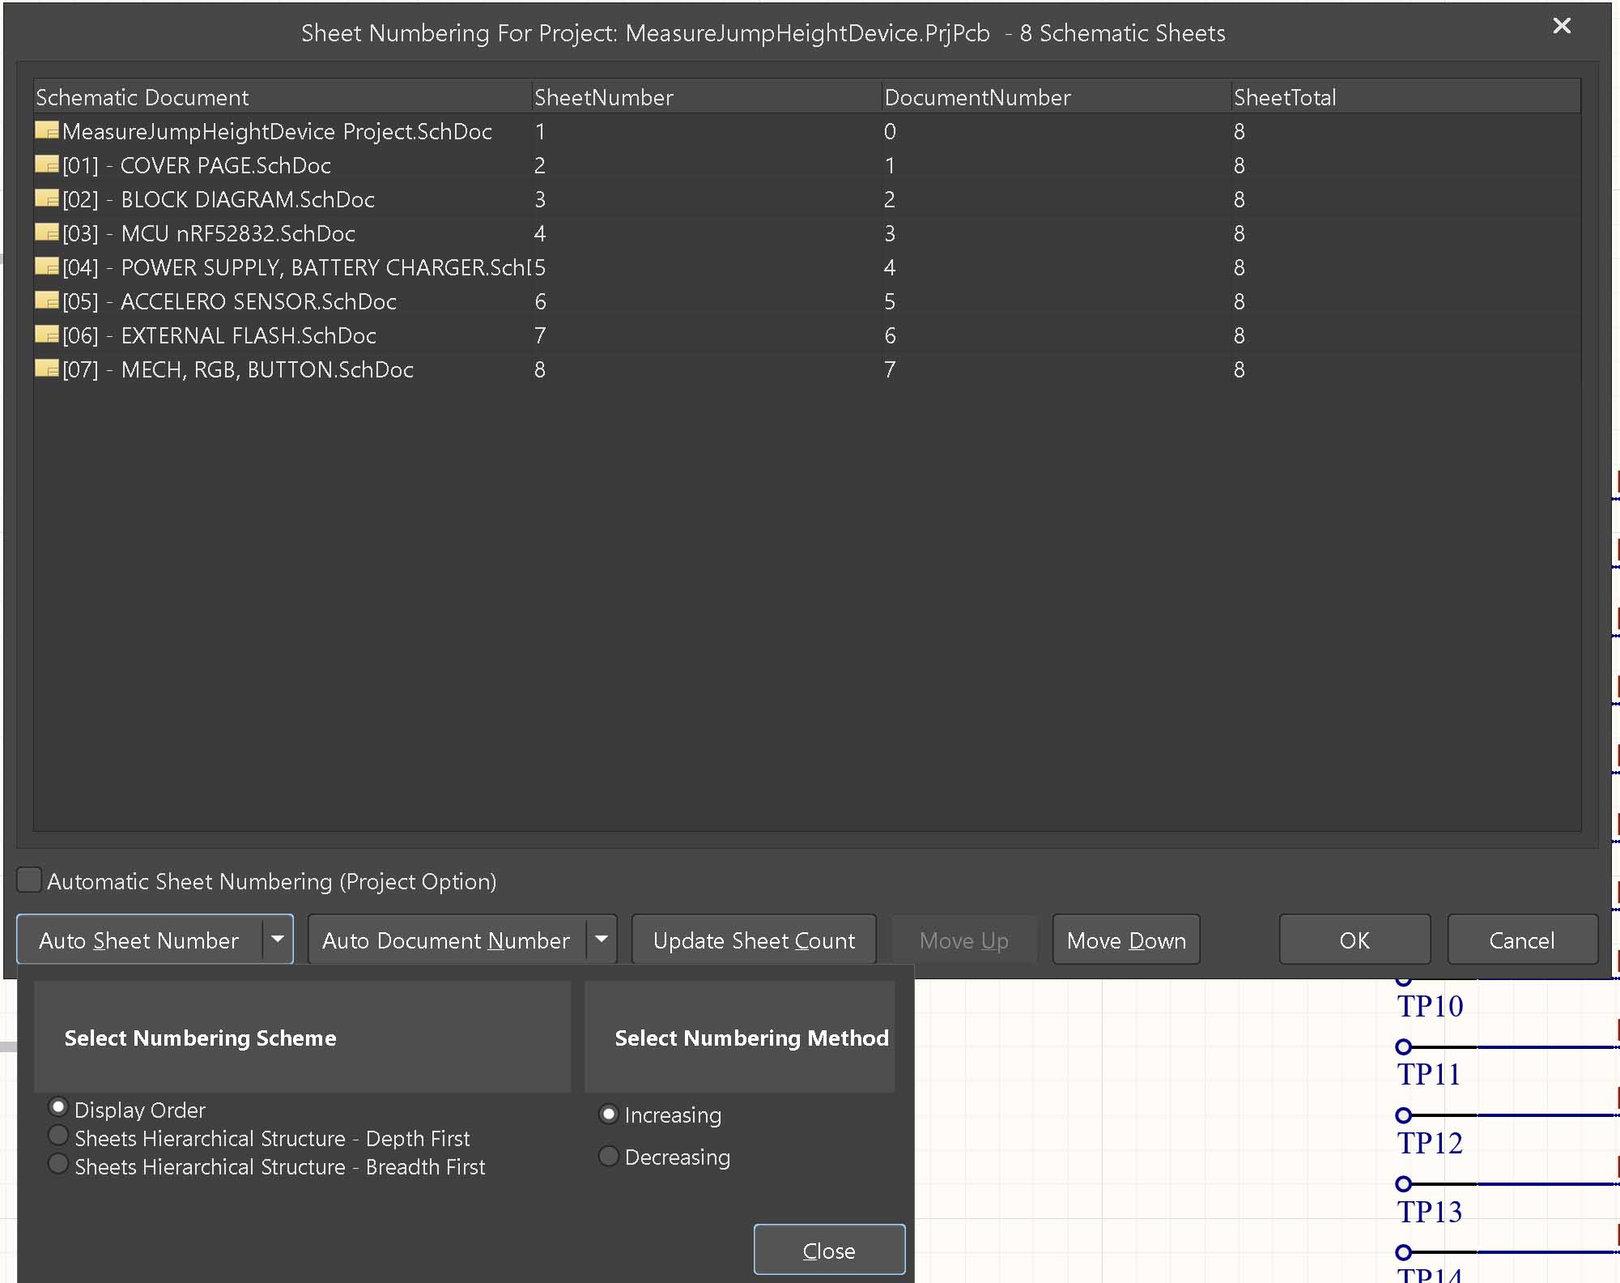Viewport: 1620px width, 1283px height.
Task: Enable Automatic Sheet Numbering project option
Action: 29,880
